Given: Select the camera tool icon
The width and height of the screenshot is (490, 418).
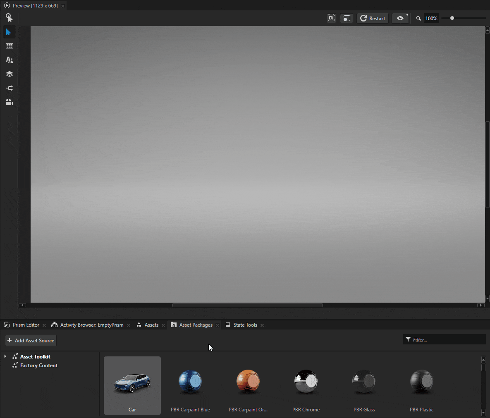Looking at the screenshot, I should (9, 102).
